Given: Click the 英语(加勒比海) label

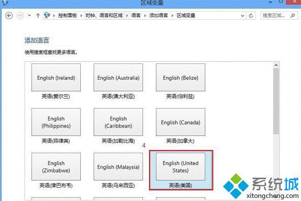Looking at the screenshot, I should click(118, 141).
